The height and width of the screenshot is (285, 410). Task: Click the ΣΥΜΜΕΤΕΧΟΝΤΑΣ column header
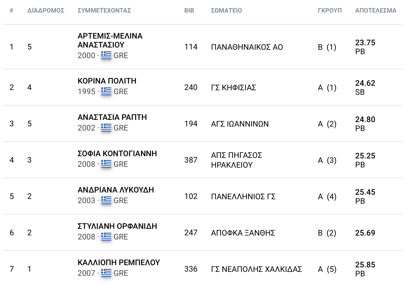[104, 11]
